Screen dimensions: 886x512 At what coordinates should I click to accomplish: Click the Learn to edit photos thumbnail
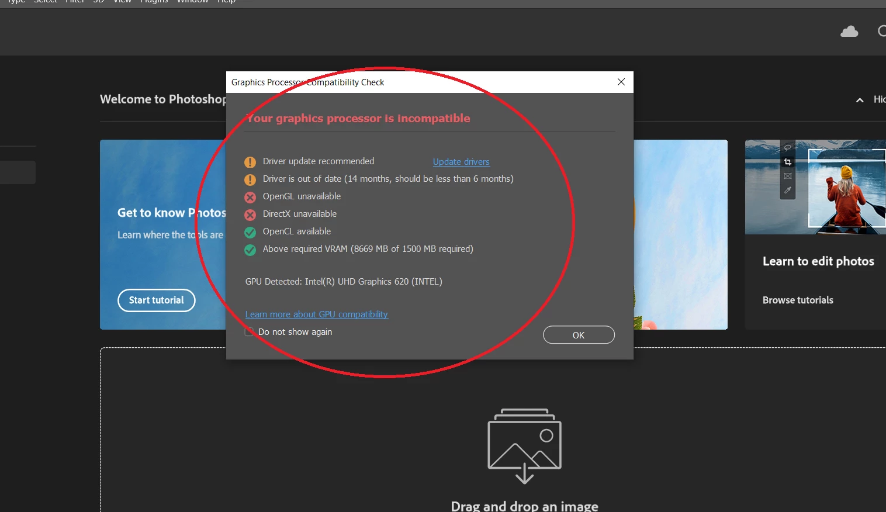click(x=815, y=187)
